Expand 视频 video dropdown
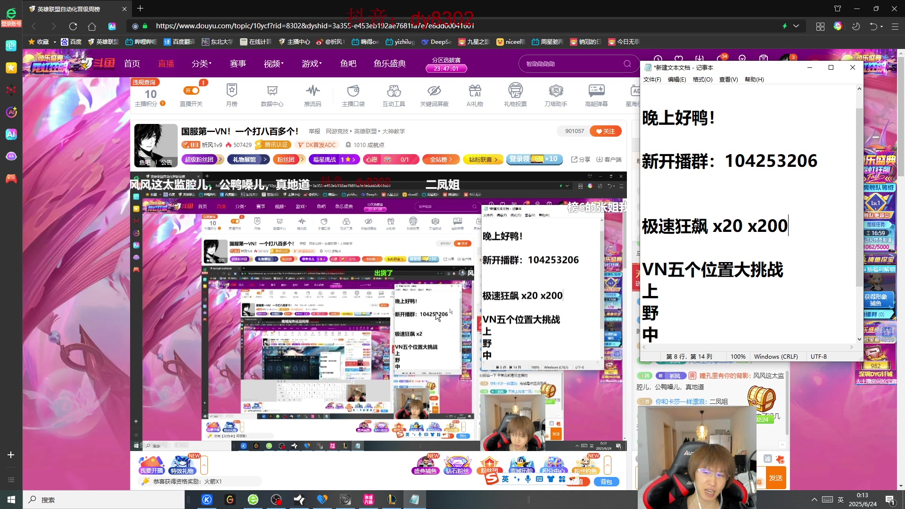 (274, 64)
